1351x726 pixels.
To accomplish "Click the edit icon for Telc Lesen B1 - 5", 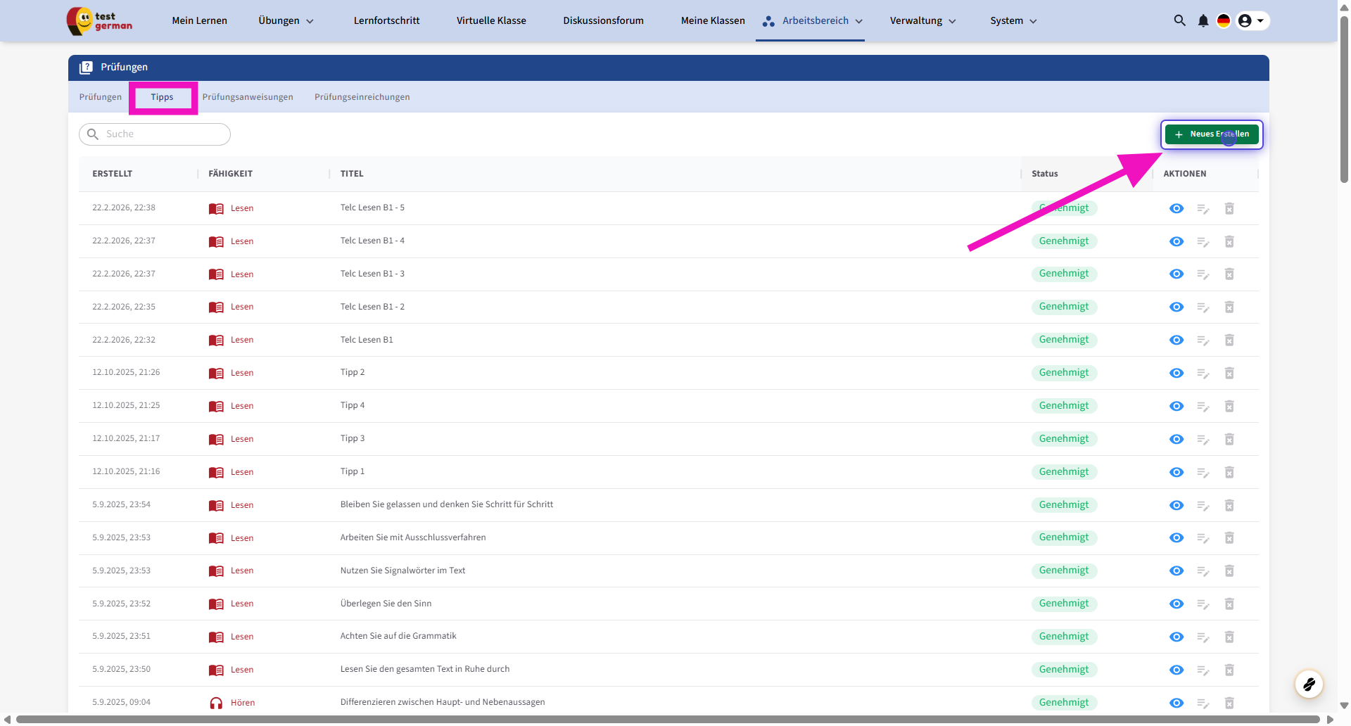I will 1203,208.
